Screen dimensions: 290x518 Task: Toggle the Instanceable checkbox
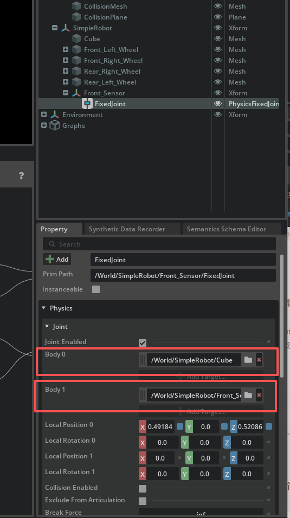(x=96, y=289)
